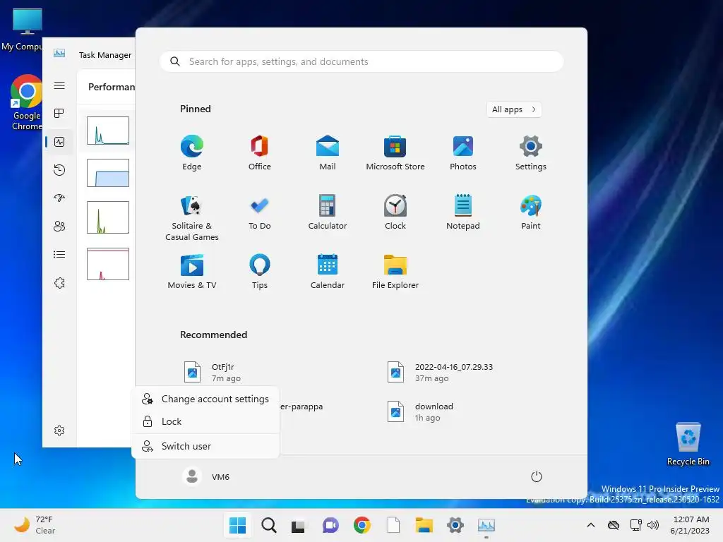
Task: Open Task Manager Users page
Action: pos(59,227)
